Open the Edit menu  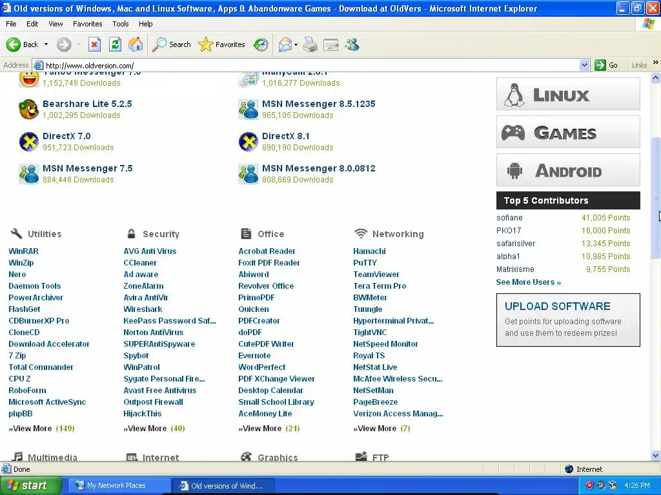32,24
